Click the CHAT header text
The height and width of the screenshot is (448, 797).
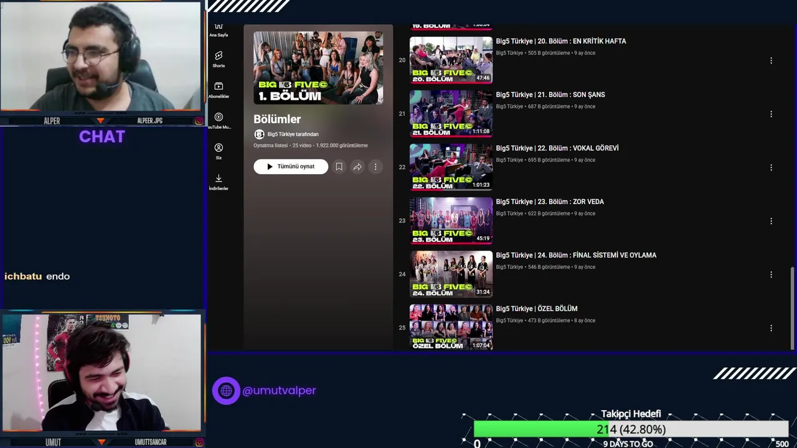point(102,137)
